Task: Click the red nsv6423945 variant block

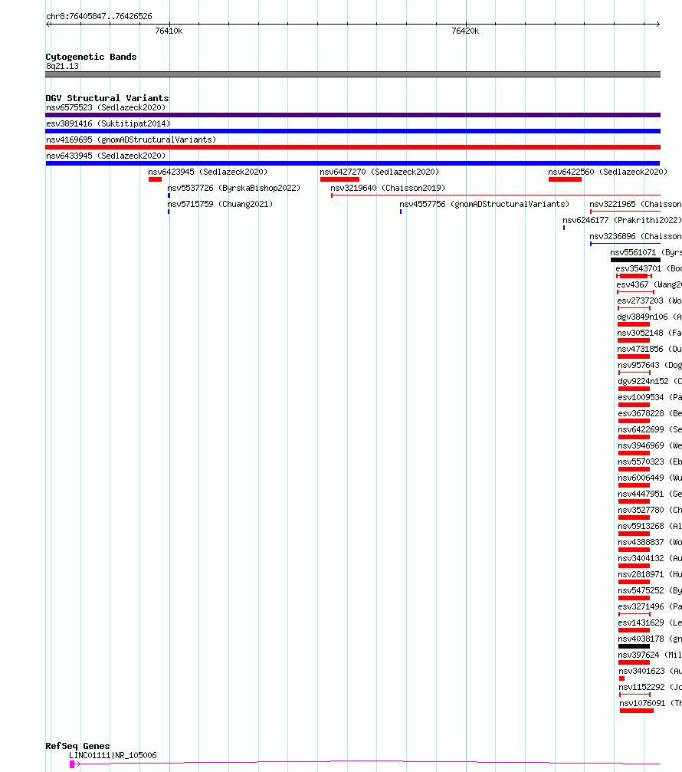Action: coord(155,179)
